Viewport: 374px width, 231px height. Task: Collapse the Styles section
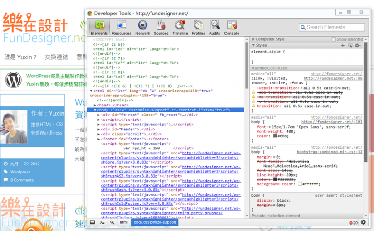pos(253,45)
